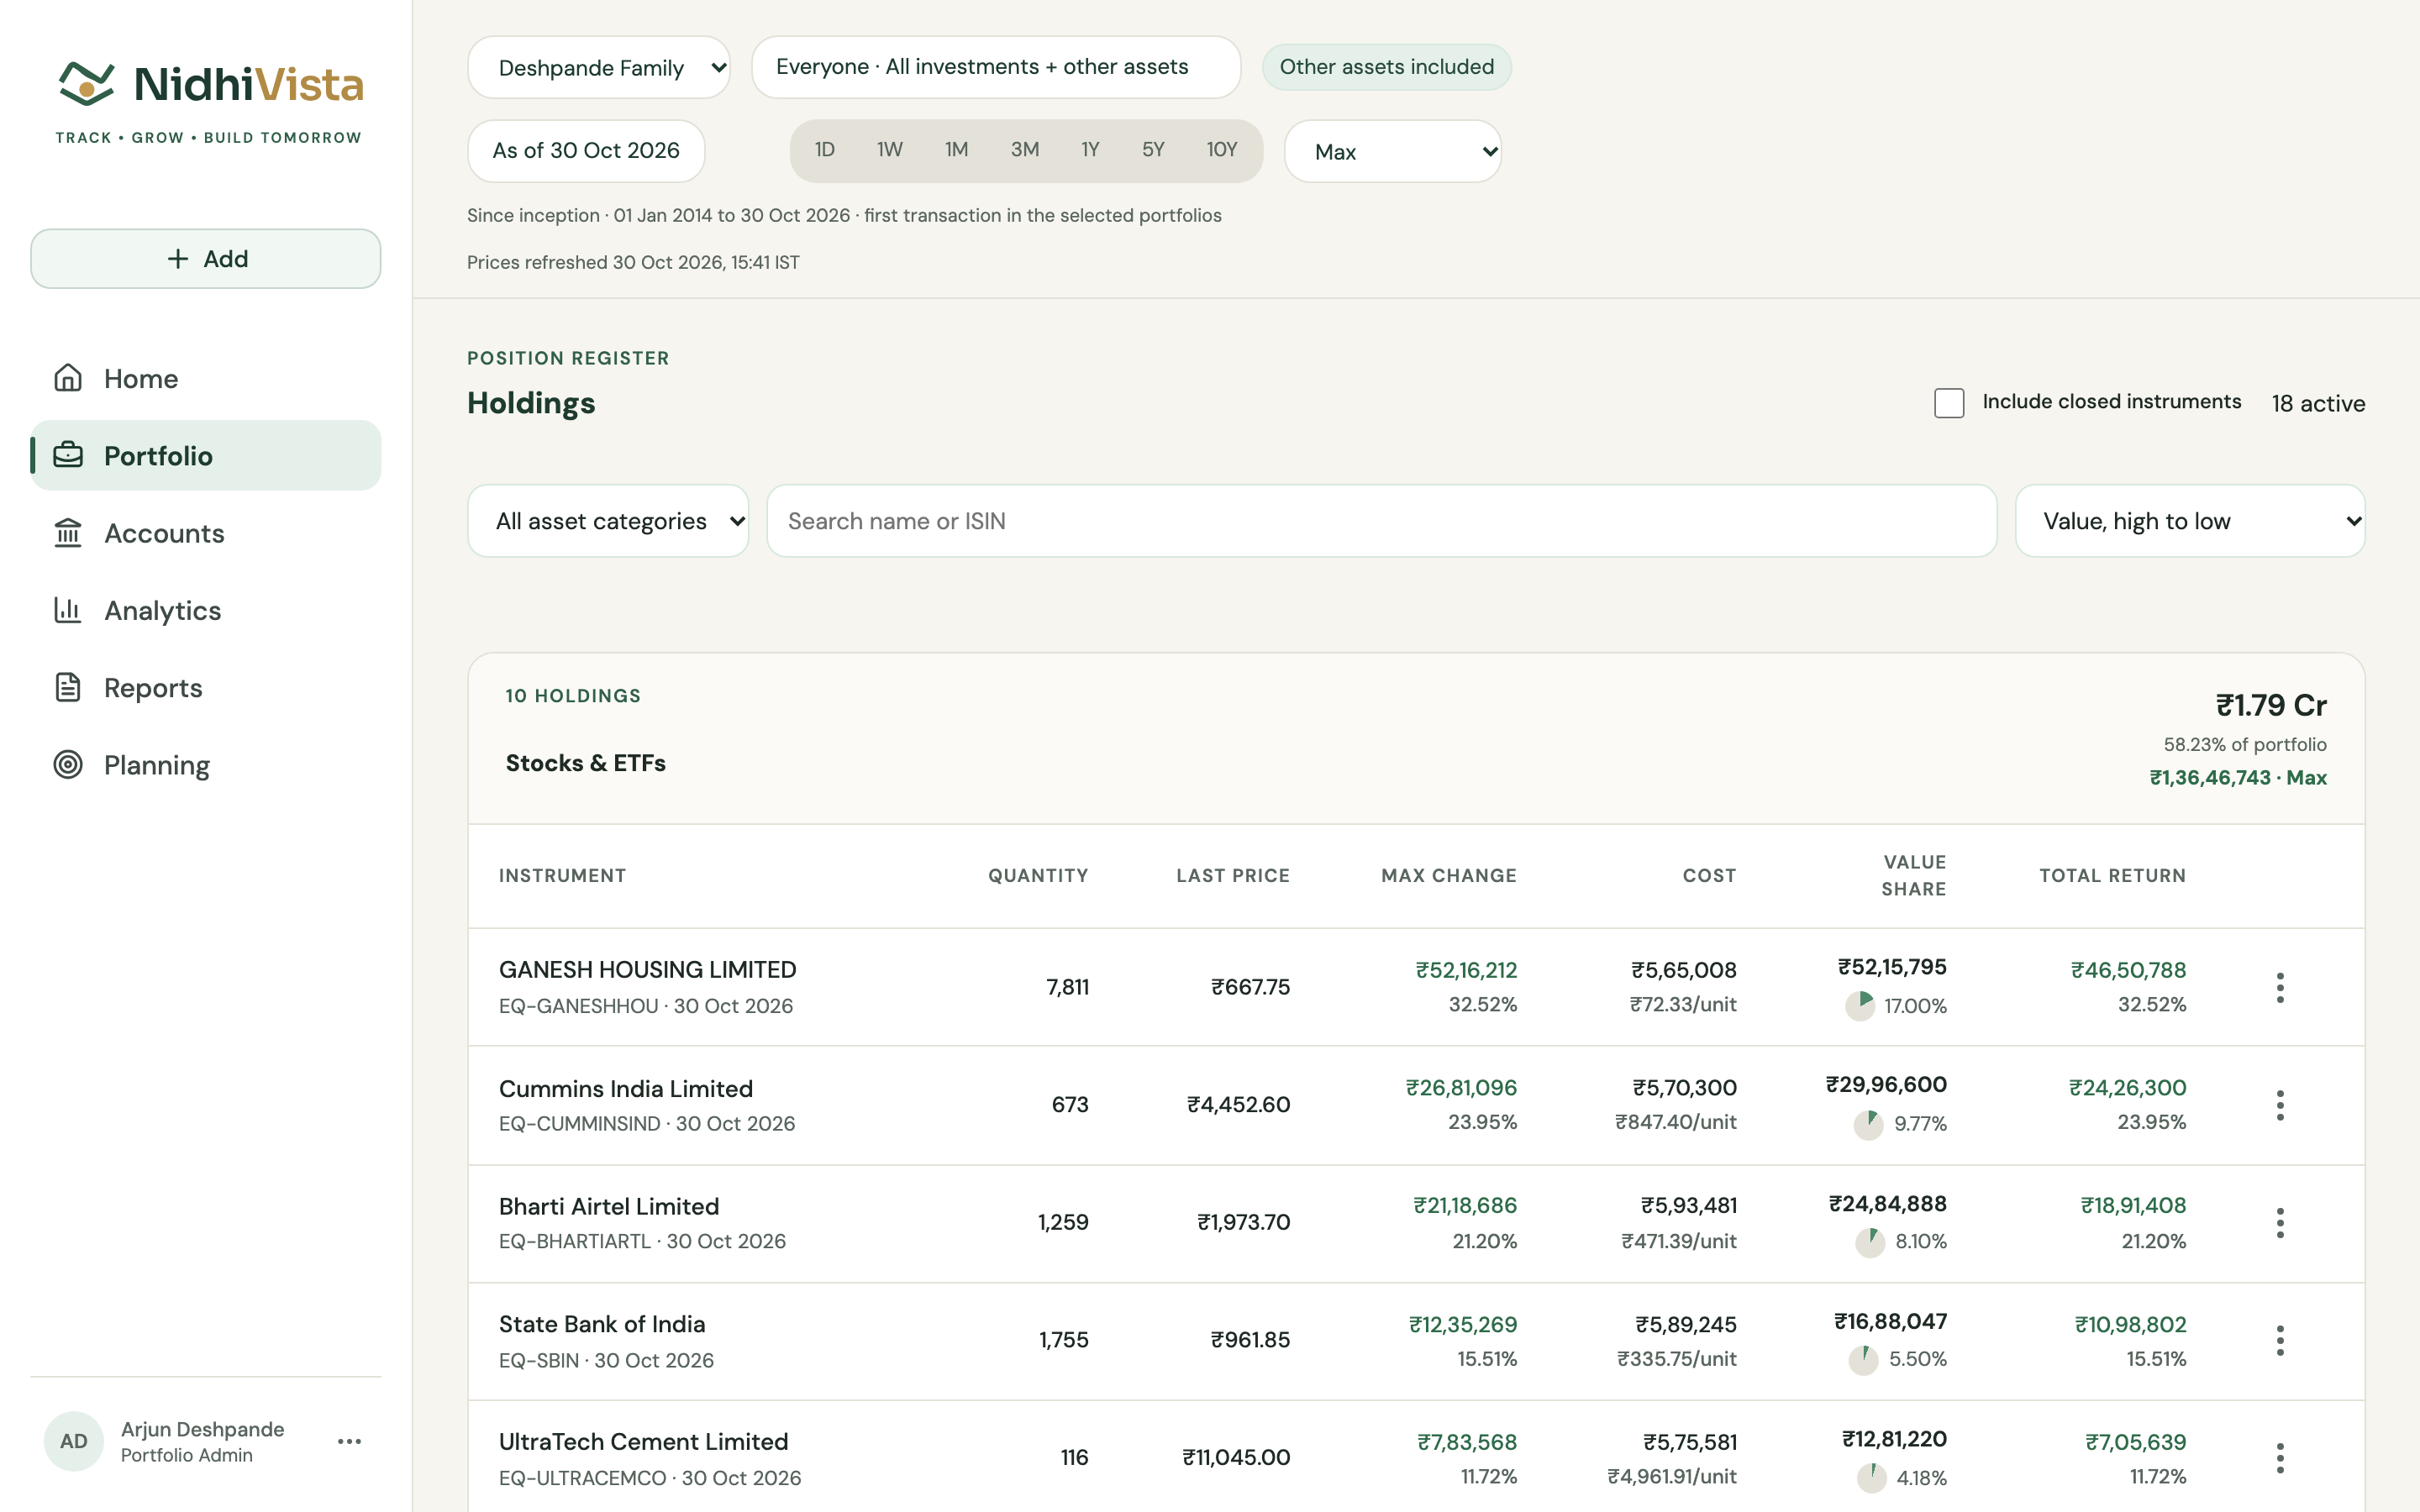The image size is (2420, 1512).
Task: Select the 5Y time range
Action: pyautogui.click(x=1153, y=150)
